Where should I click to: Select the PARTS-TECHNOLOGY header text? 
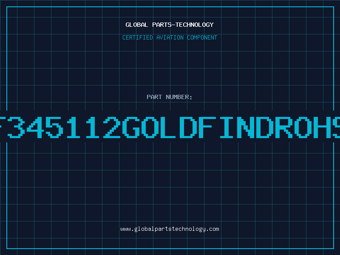pos(183,25)
